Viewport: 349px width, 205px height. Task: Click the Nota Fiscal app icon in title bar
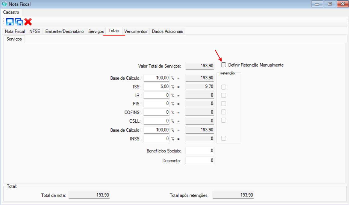tap(4, 4)
